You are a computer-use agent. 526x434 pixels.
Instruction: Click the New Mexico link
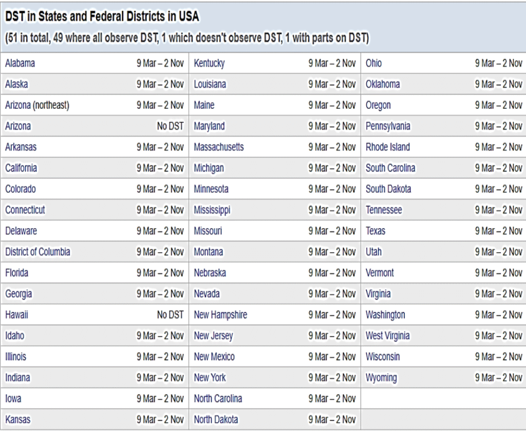pyautogui.click(x=214, y=357)
